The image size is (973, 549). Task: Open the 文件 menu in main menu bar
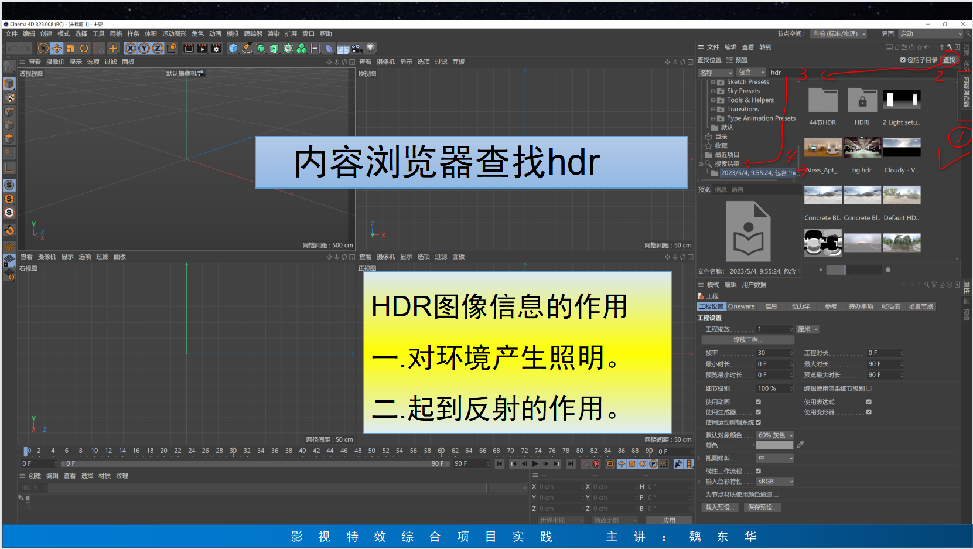click(x=12, y=34)
